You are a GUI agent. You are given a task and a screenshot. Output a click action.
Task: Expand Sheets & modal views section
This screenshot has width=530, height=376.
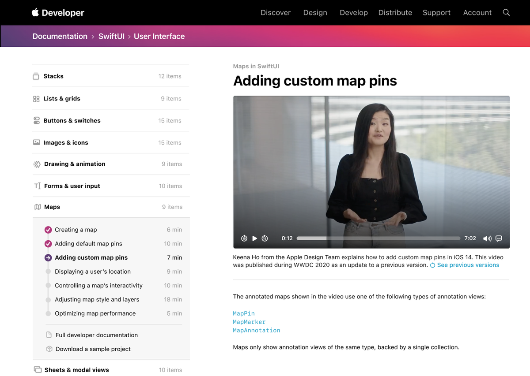point(110,370)
